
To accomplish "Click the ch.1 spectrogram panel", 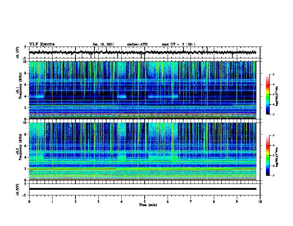I will tap(142, 90).
